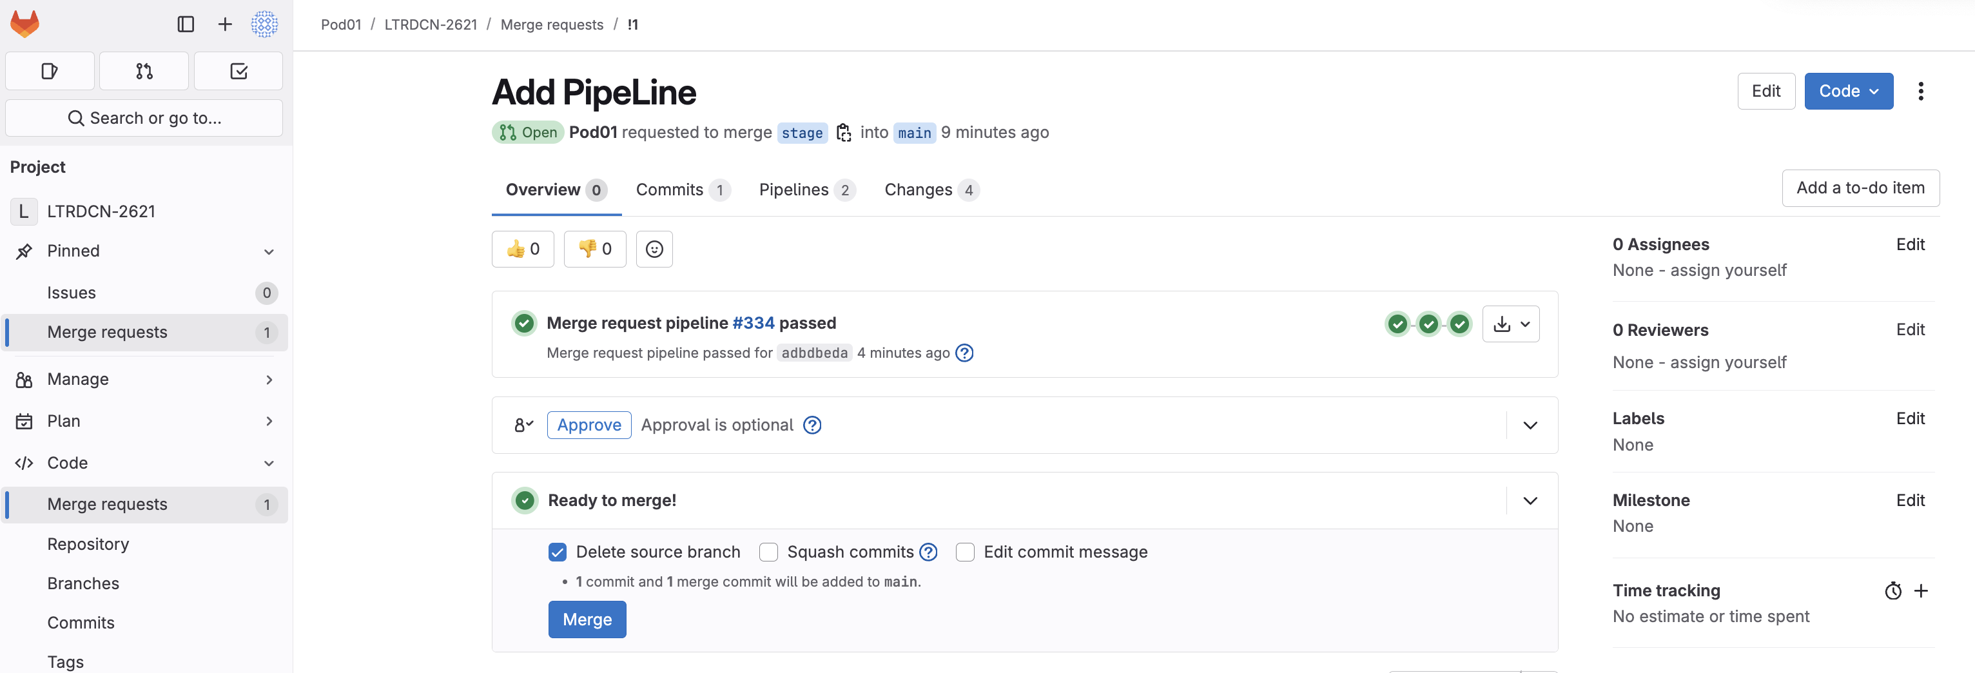Image resolution: width=1975 pixels, height=673 pixels.
Task: Click the GitLab fox logo
Action: tap(24, 24)
